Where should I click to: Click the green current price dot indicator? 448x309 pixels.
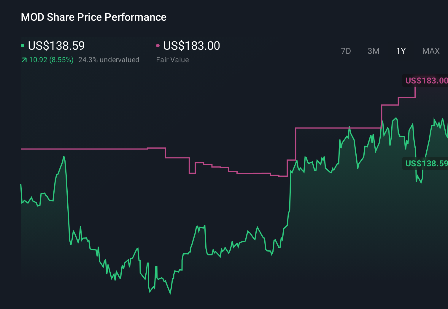[23, 45]
